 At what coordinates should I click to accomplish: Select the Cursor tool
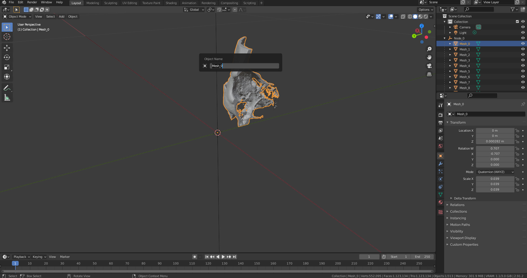tap(7, 37)
